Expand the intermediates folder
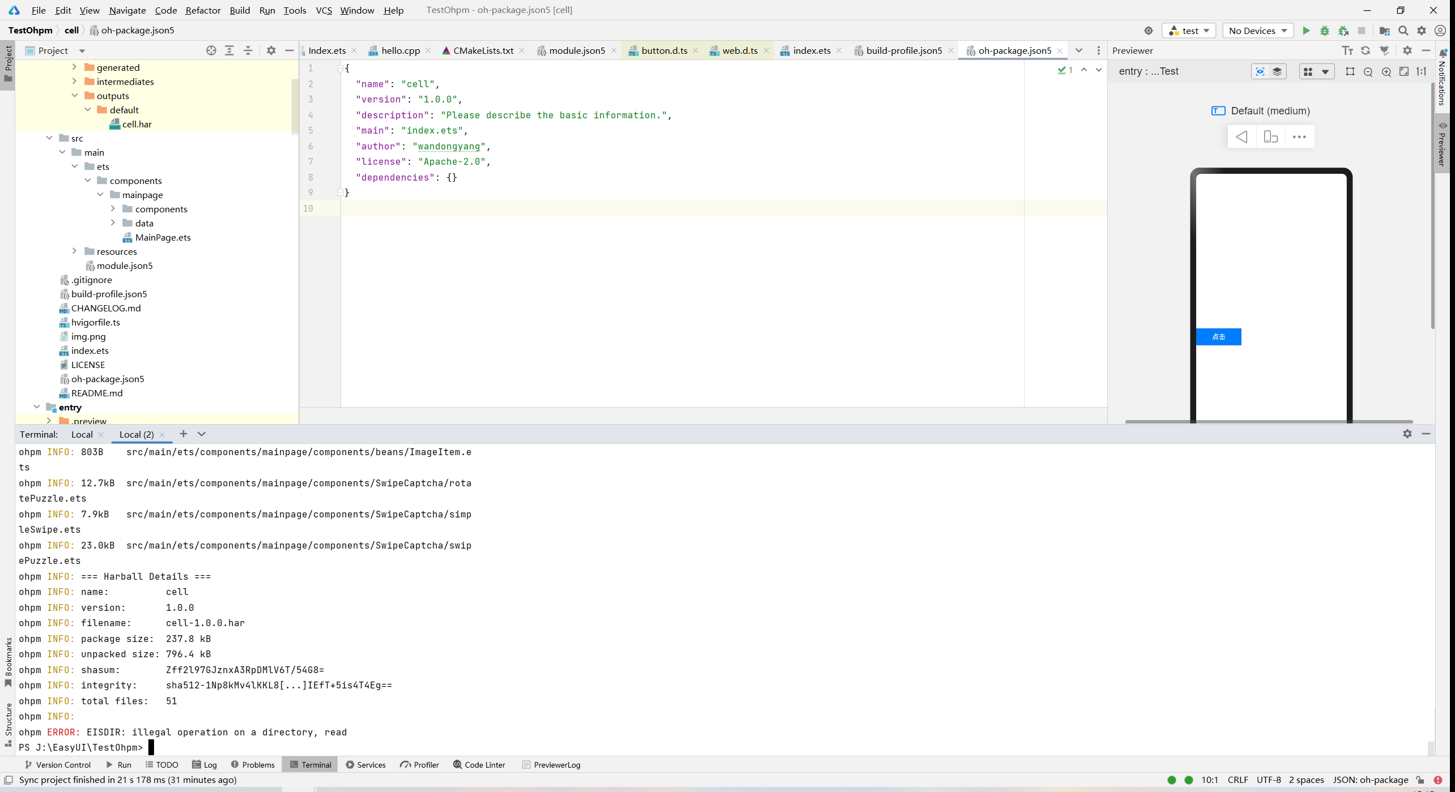The image size is (1455, 792). click(x=74, y=81)
